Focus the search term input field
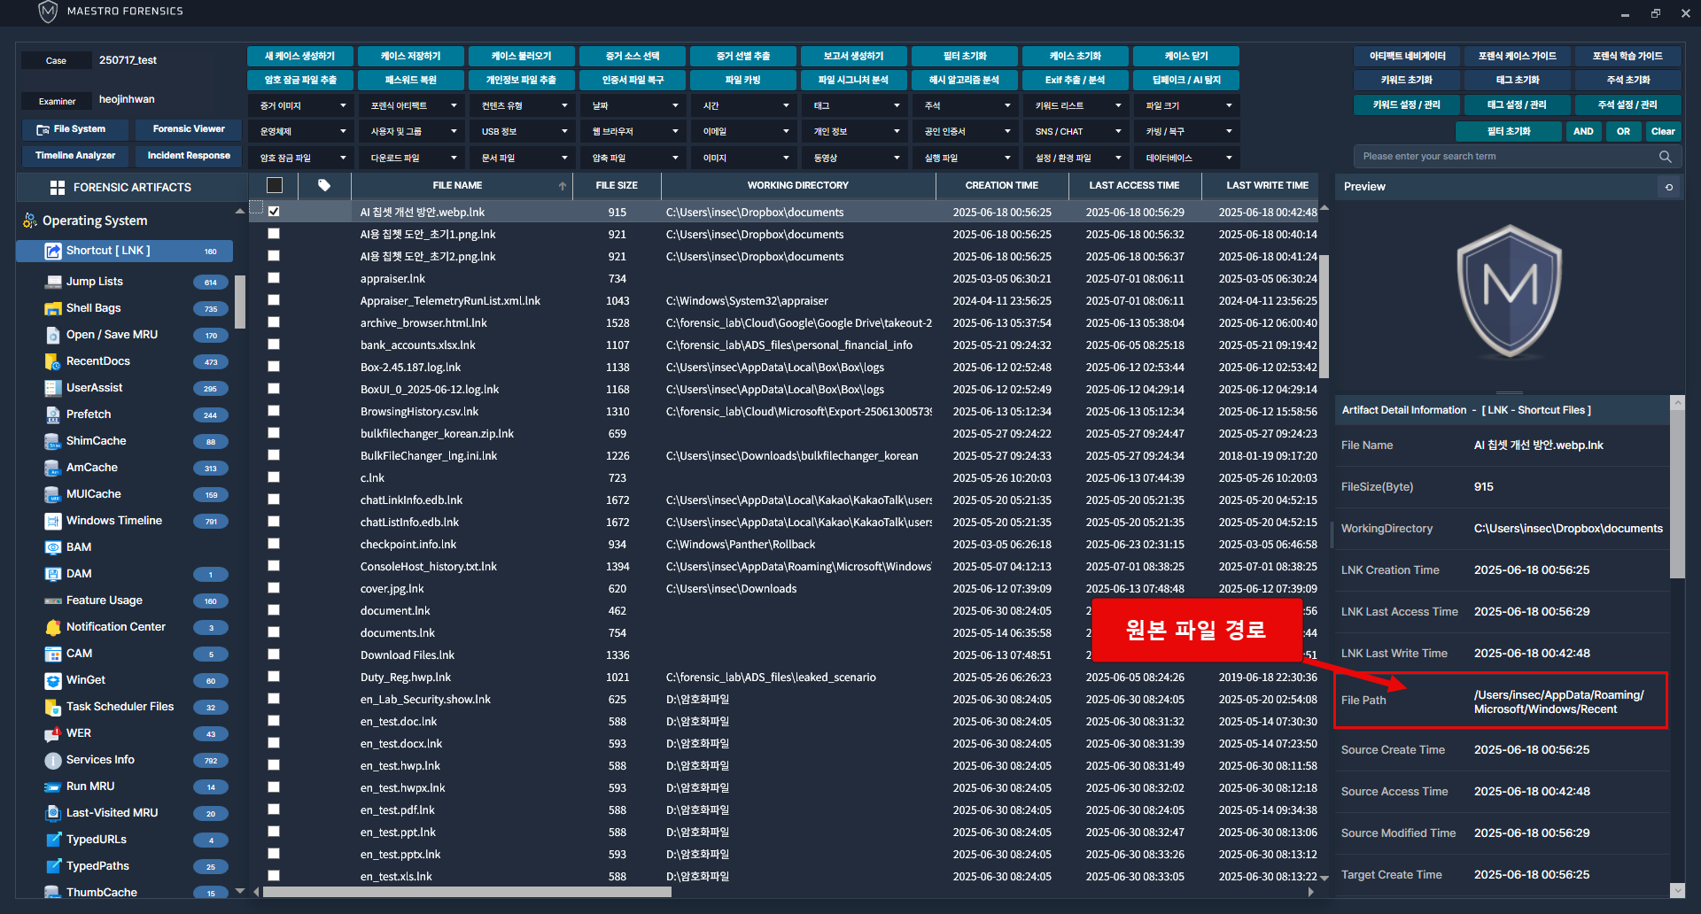Screen dimensions: 1701x914 pos(1506,157)
